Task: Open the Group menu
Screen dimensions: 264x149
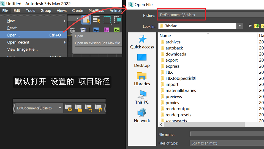Action: coord(46,11)
